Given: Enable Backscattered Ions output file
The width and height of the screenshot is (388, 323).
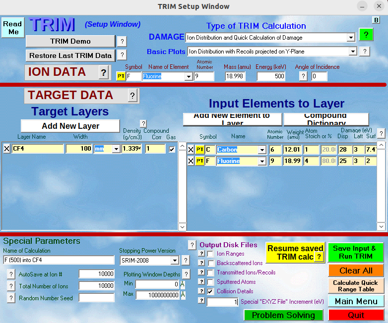Looking at the screenshot, I should [211, 263].
